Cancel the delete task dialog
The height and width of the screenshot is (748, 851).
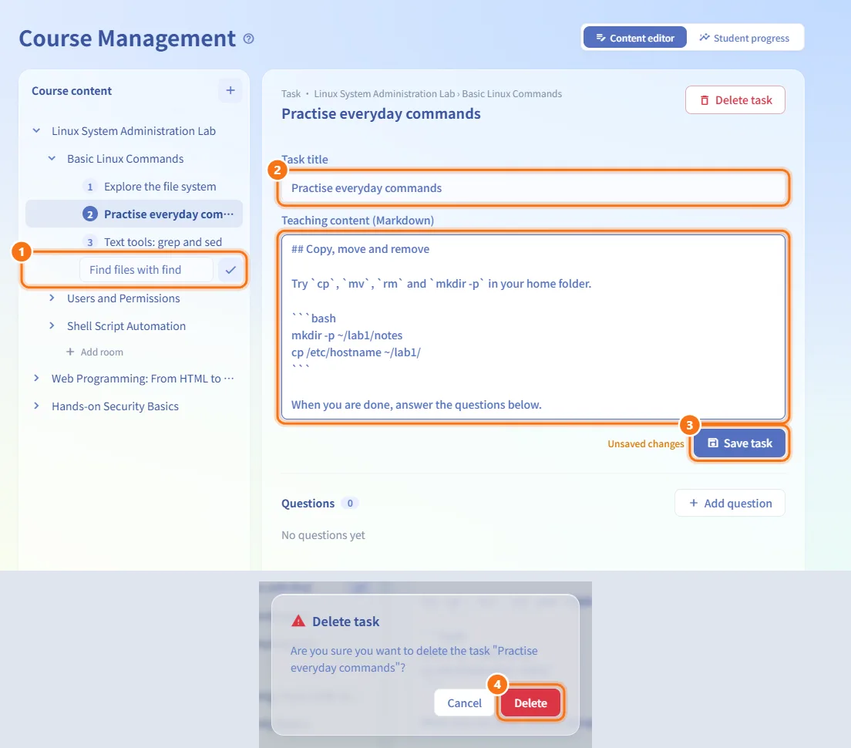[464, 703]
